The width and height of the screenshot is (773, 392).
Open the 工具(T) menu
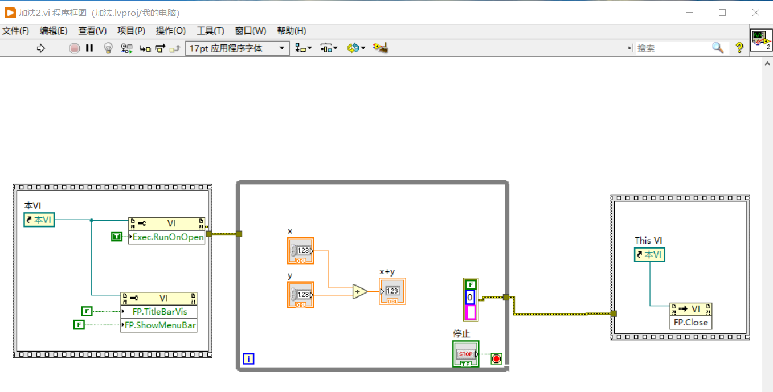(x=210, y=31)
